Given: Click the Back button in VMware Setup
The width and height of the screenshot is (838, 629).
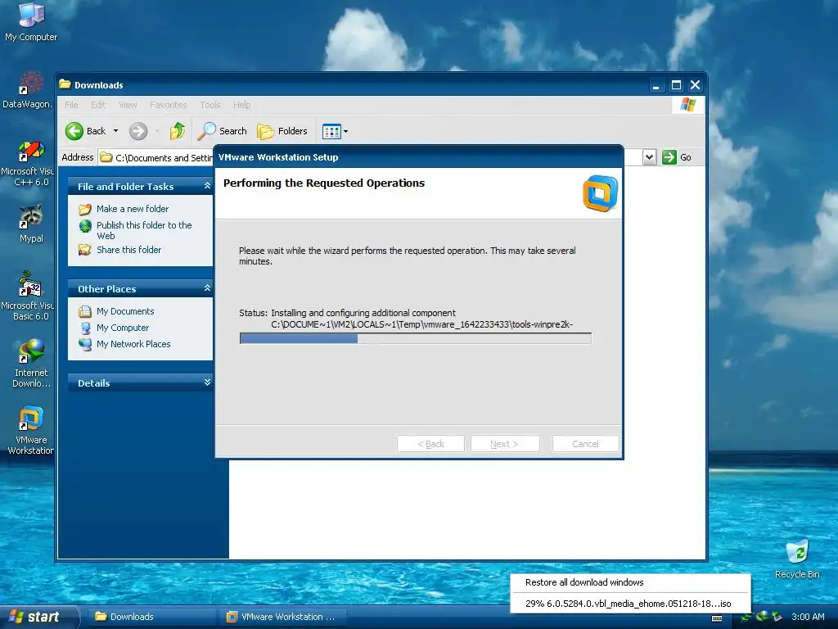Looking at the screenshot, I should pyautogui.click(x=430, y=443).
